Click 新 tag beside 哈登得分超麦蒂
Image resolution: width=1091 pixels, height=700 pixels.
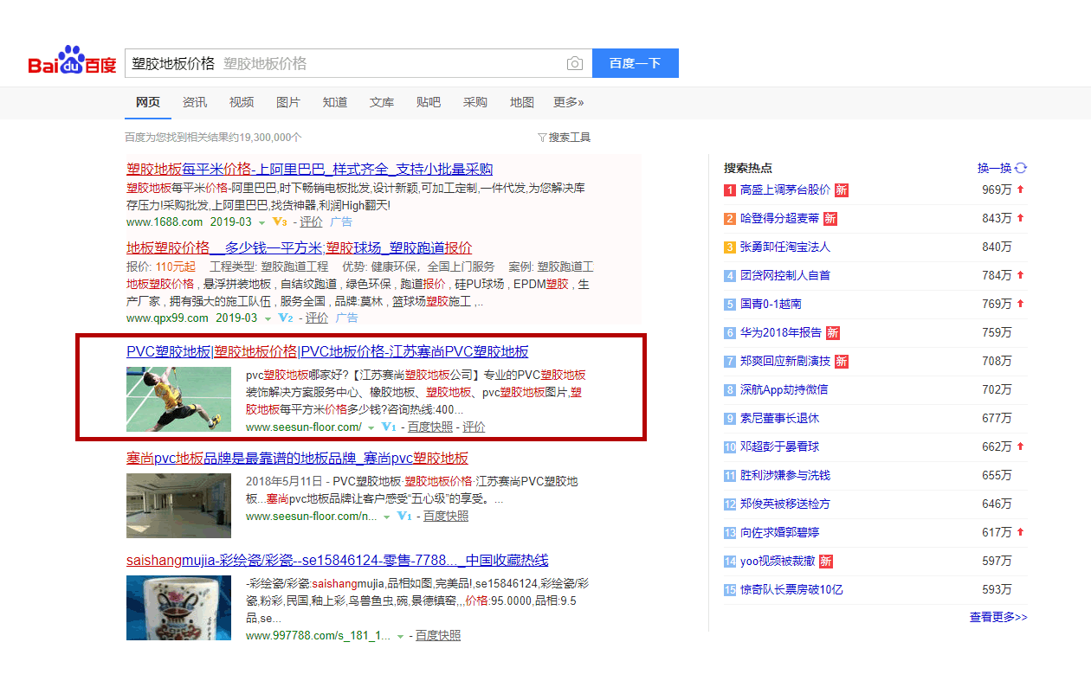pyautogui.click(x=830, y=218)
